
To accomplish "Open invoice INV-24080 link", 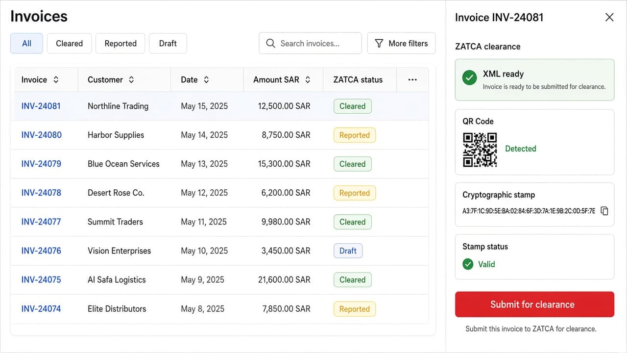I will (41, 135).
